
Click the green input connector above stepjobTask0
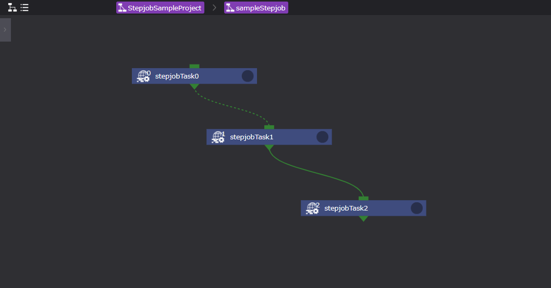[194, 66]
